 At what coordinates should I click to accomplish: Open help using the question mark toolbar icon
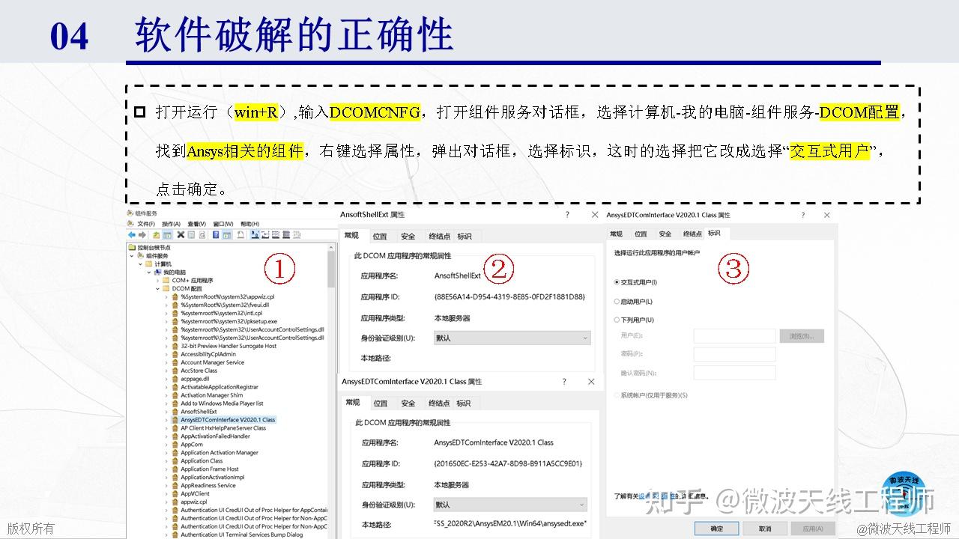[x=216, y=236]
